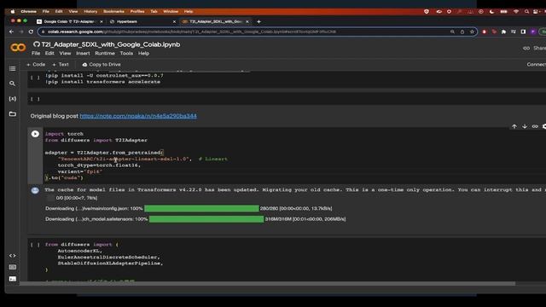Click the zoom magnifier in address bar

pos(452,32)
